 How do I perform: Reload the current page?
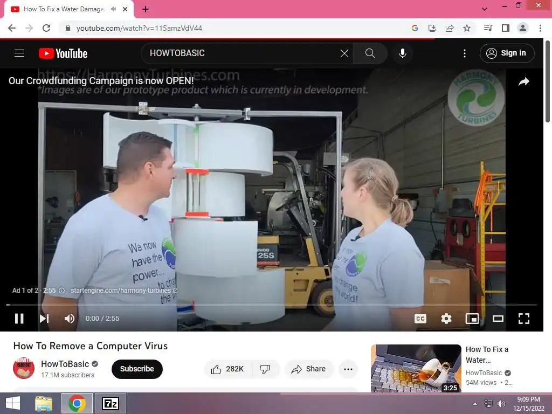click(x=46, y=28)
